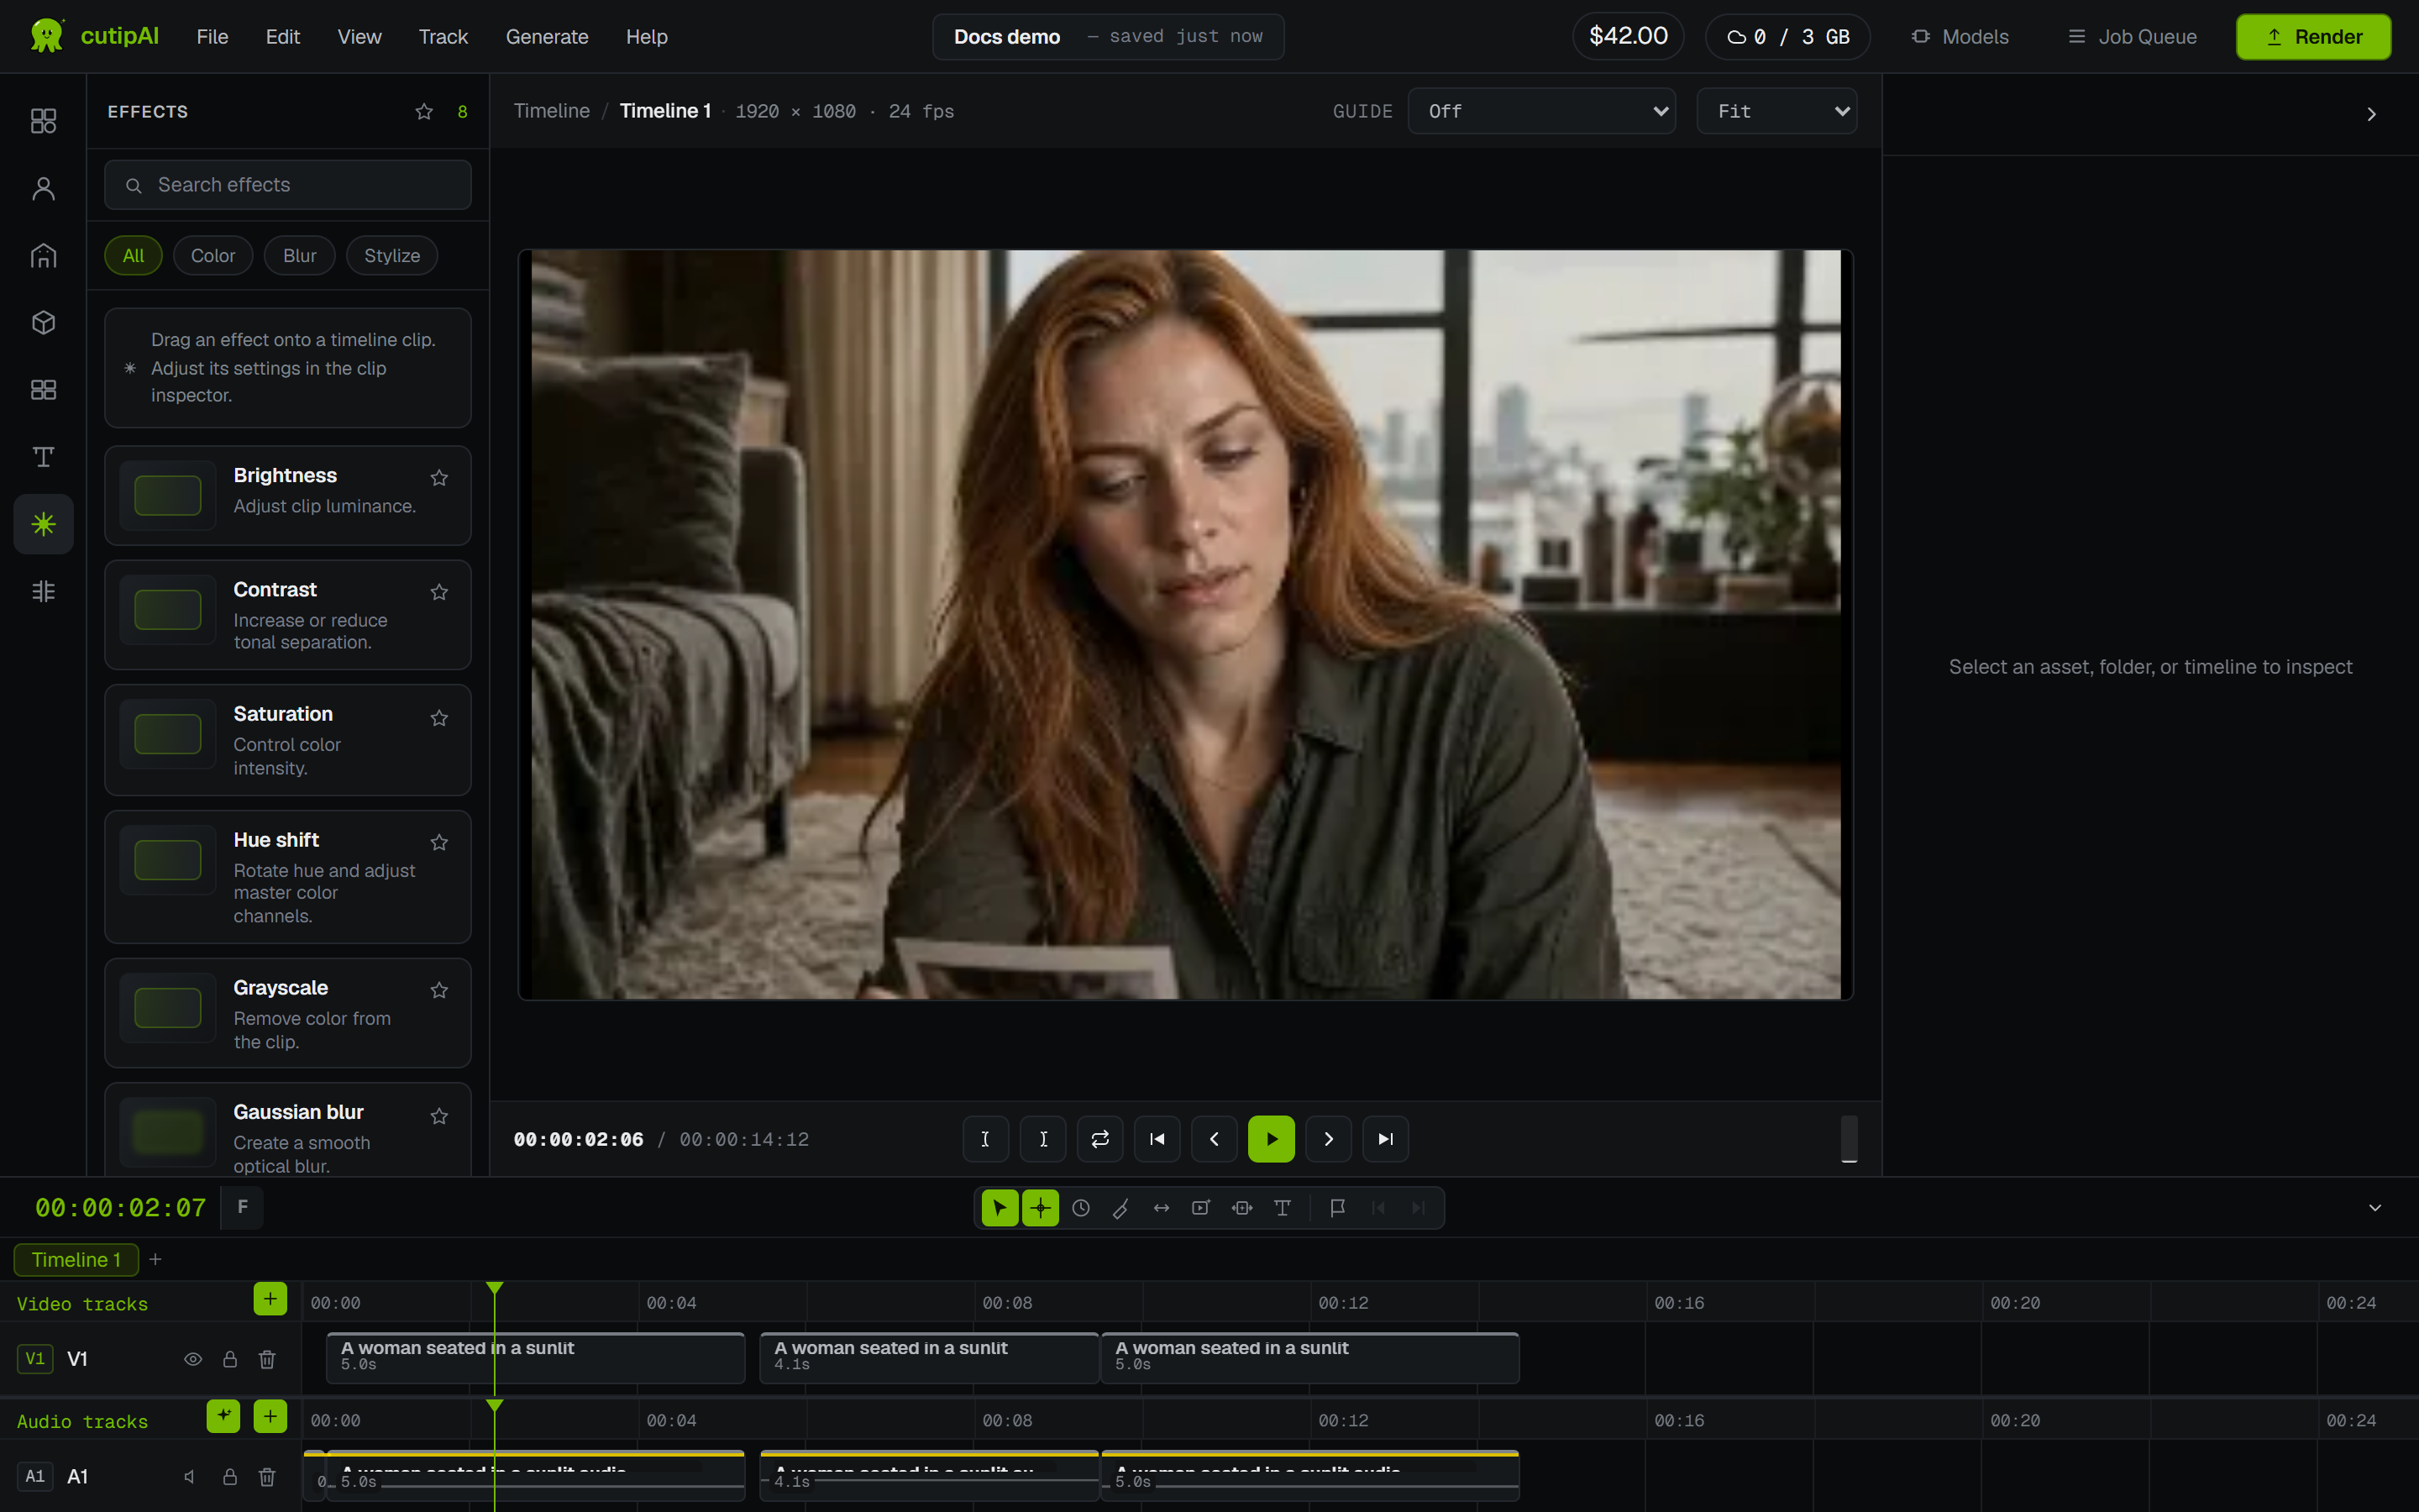2419x1512 pixels.
Task: Click the Render button
Action: [2313, 37]
